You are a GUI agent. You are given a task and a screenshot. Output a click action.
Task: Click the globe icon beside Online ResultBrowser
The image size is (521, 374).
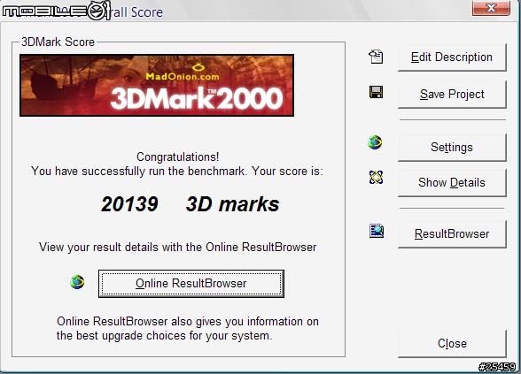(77, 282)
